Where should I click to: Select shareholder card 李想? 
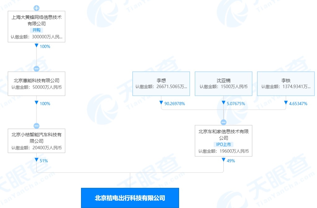pyautogui.click(x=161, y=84)
